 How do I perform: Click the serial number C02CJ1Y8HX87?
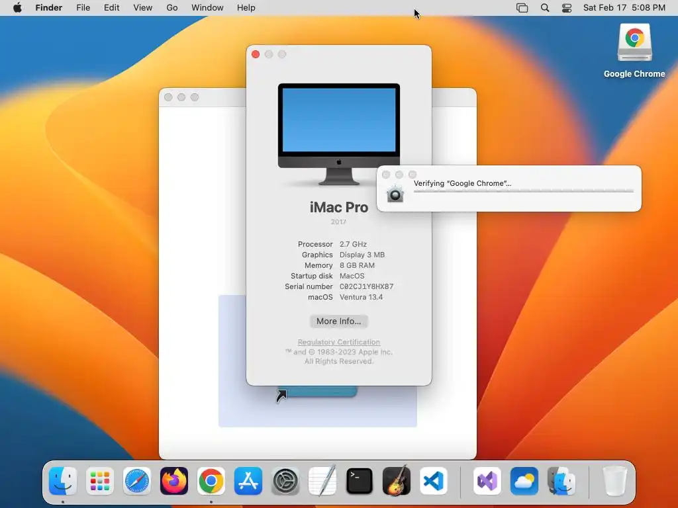click(x=366, y=286)
